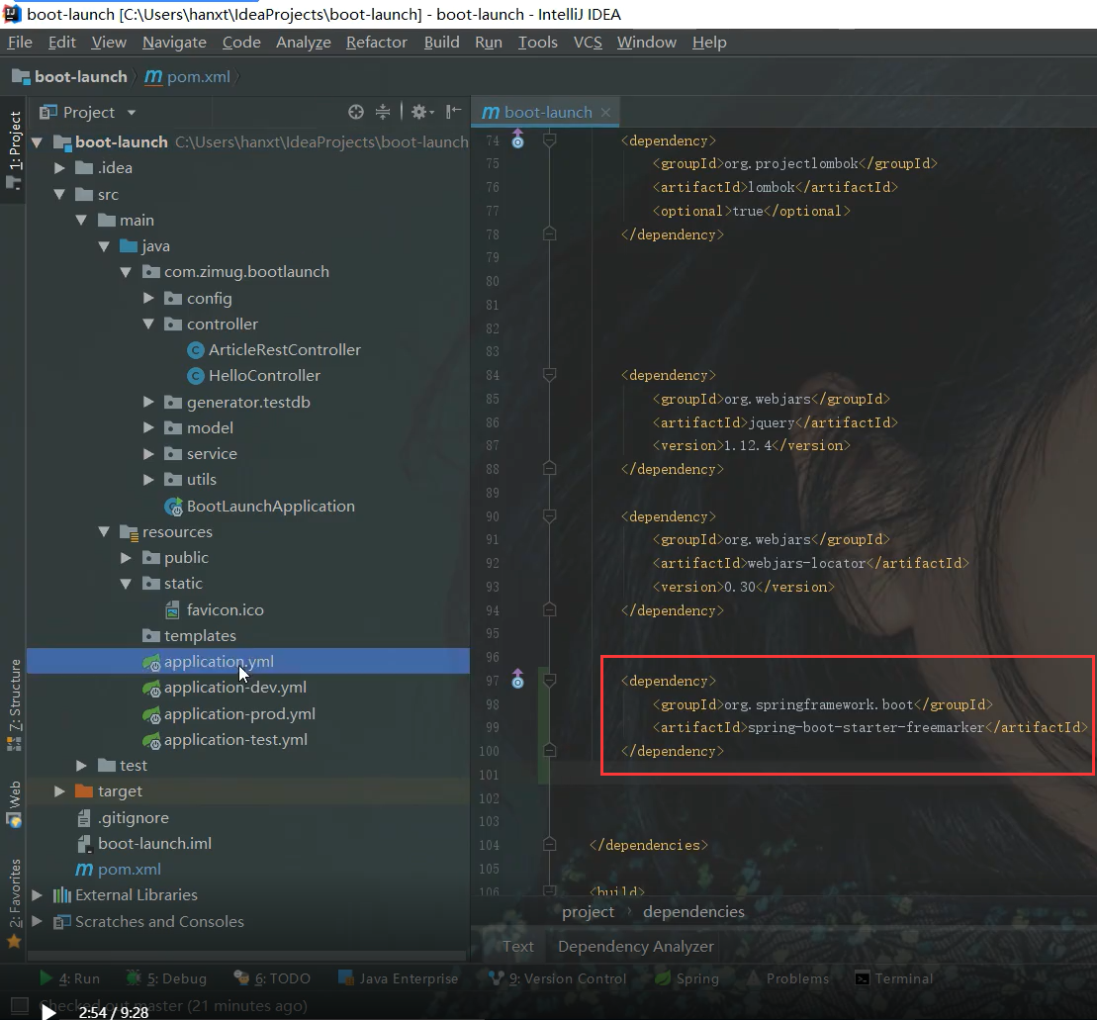Fold the dependency block at line 84
Image resolution: width=1097 pixels, height=1020 pixels.
[x=550, y=375]
